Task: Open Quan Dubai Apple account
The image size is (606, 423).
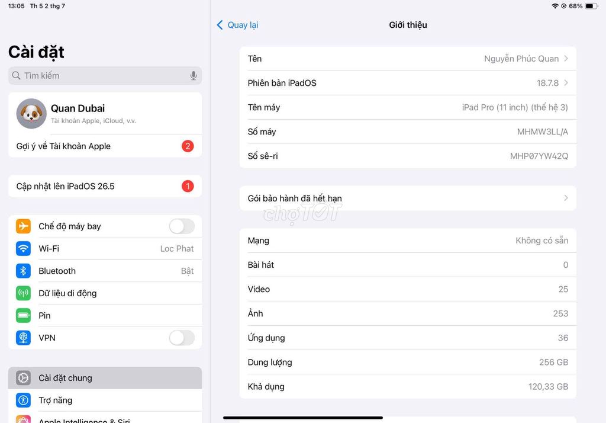Action: (105, 113)
